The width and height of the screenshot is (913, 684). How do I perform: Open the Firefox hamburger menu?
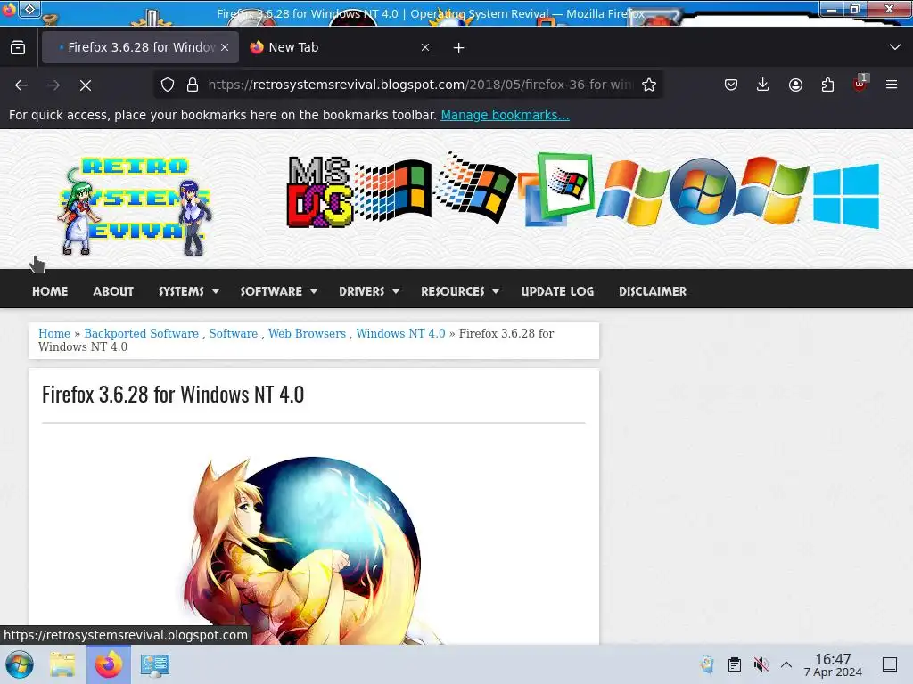(892, 85)
